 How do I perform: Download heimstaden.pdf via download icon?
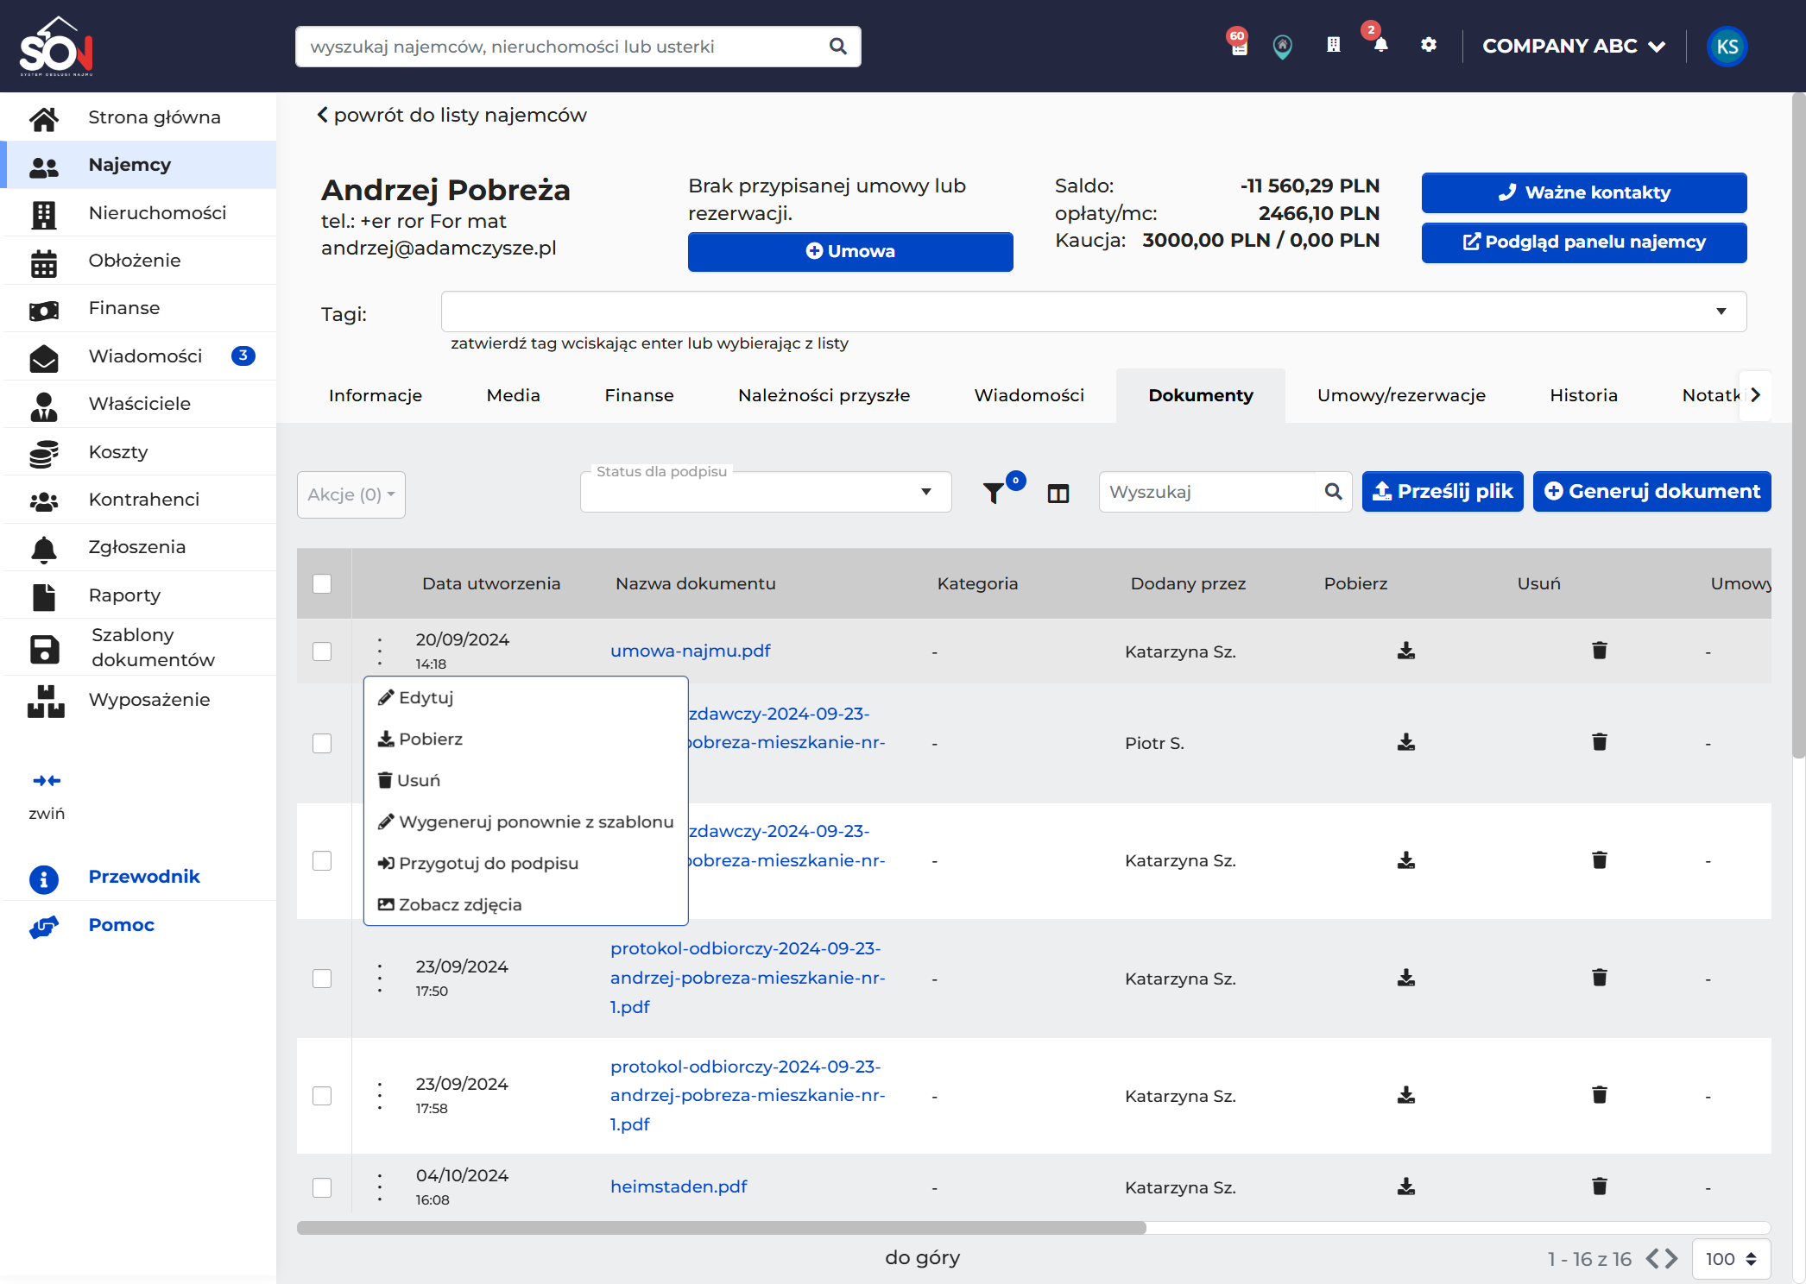coord(1406,1186)
